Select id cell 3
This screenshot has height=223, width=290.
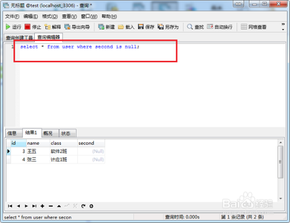(19, 151)
